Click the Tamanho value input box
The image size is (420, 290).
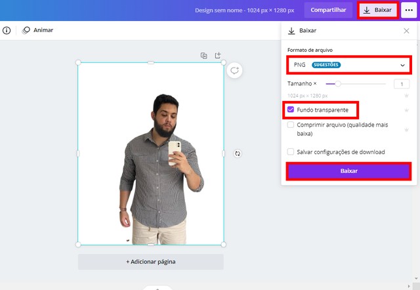[402, 84]
